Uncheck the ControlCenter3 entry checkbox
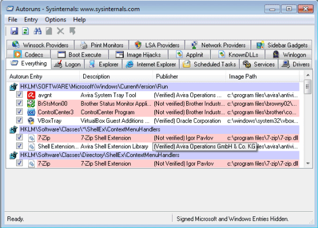 pos(20,111)
